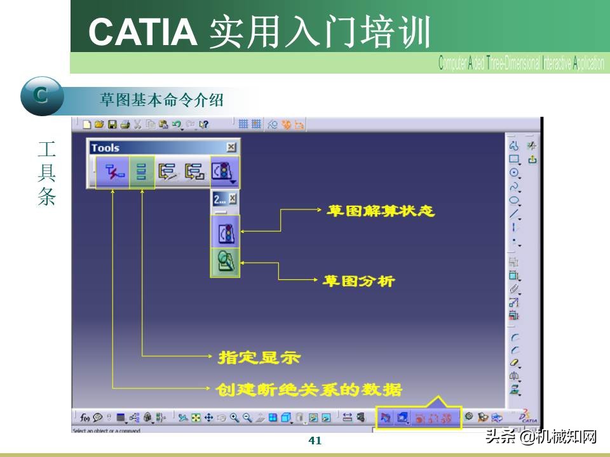The width and height of the screenshot is (610, 457).
Task: Click the Zoom Out magnifier icon
Action: [x=247, y=418]
